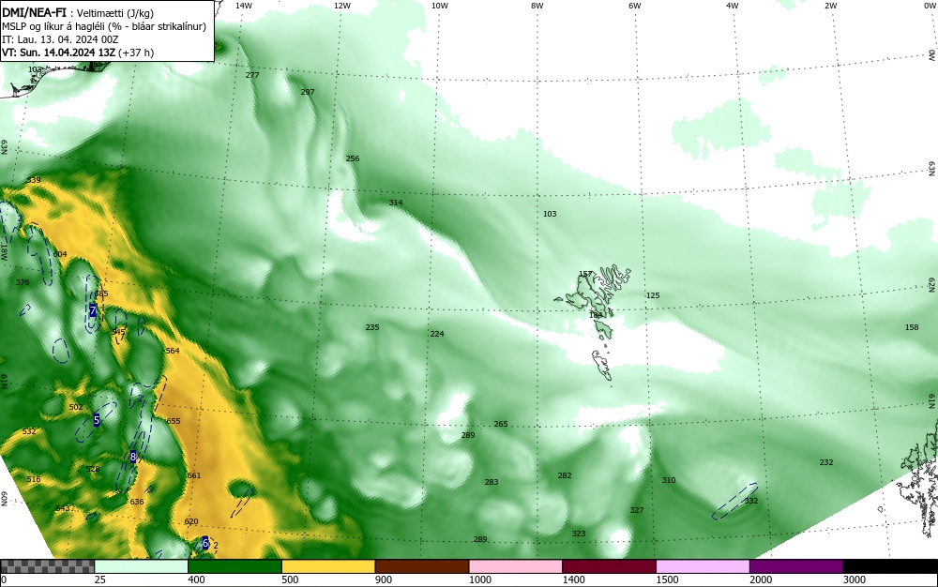The width and height of the screenshot is (938, 587).
Task: Click the map value 661
Action: [194, 475]
